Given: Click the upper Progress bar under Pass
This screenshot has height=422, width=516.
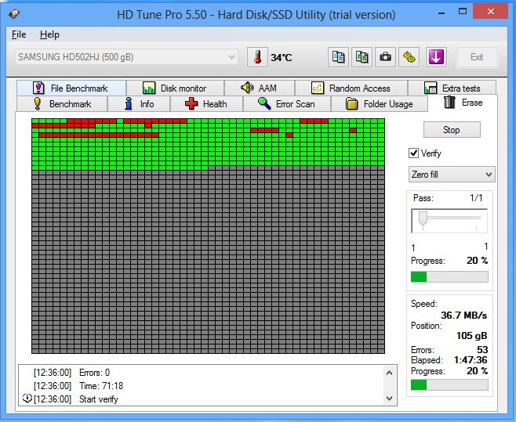Looking at the screenshot, I should 449,276.
